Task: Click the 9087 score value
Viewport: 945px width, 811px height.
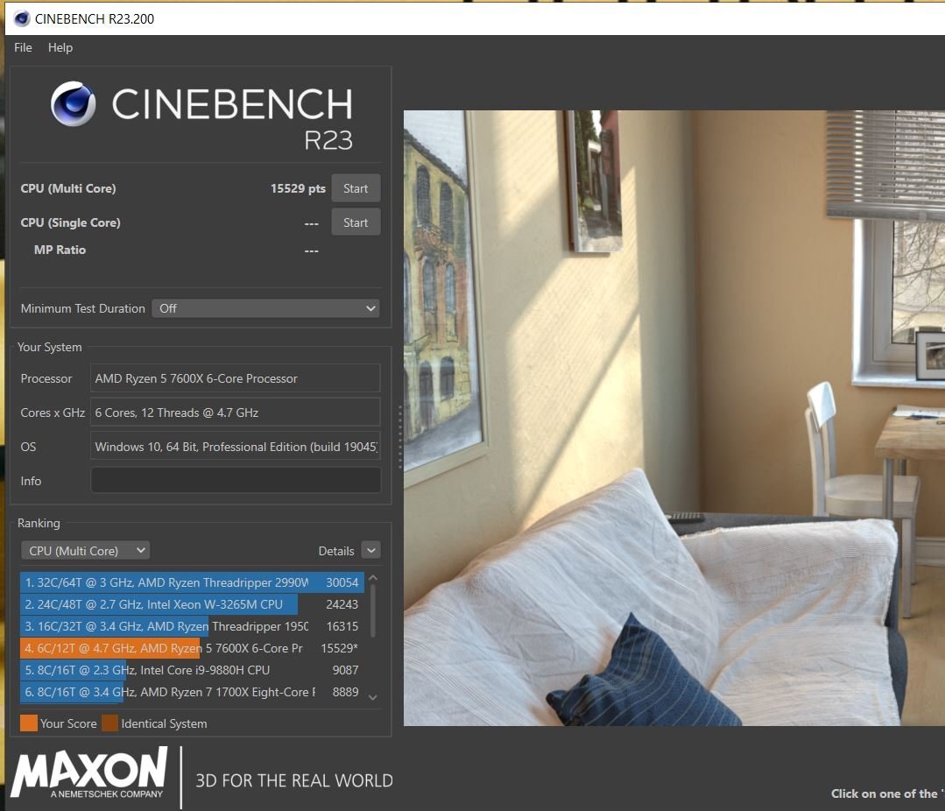Action: tap(345, 670)
